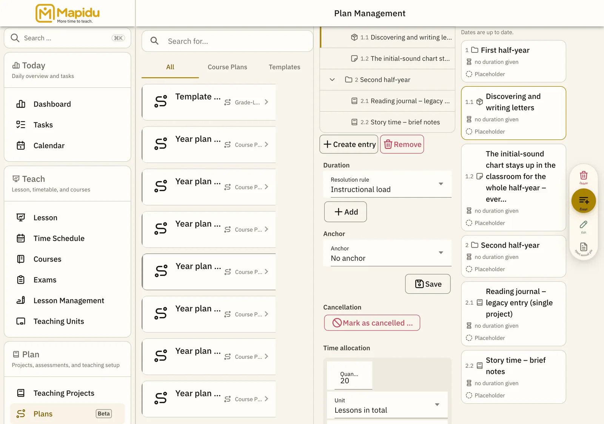Screen dimensions: 604x424
Task: Click the Add duration button
Action: (x=345, y=212)
